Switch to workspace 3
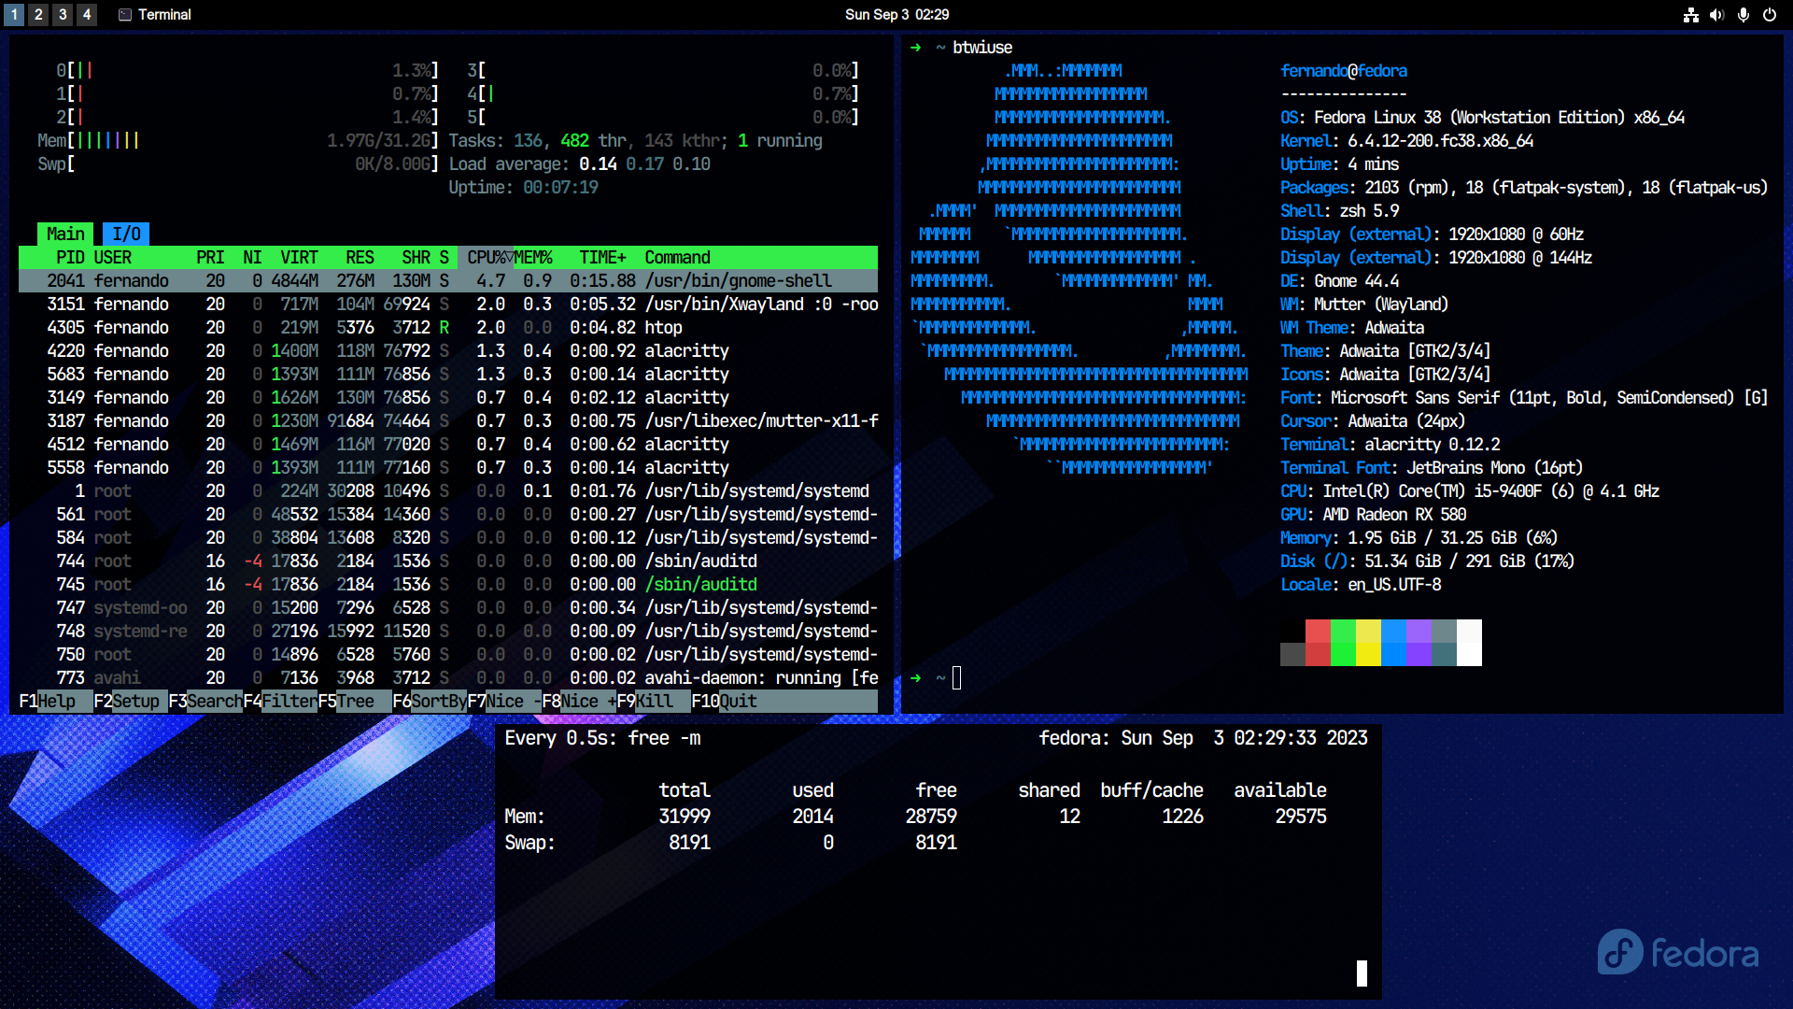 coord(63,14)
